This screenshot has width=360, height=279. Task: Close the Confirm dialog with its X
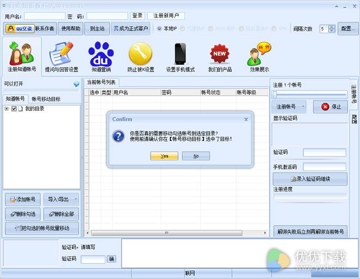246,120
